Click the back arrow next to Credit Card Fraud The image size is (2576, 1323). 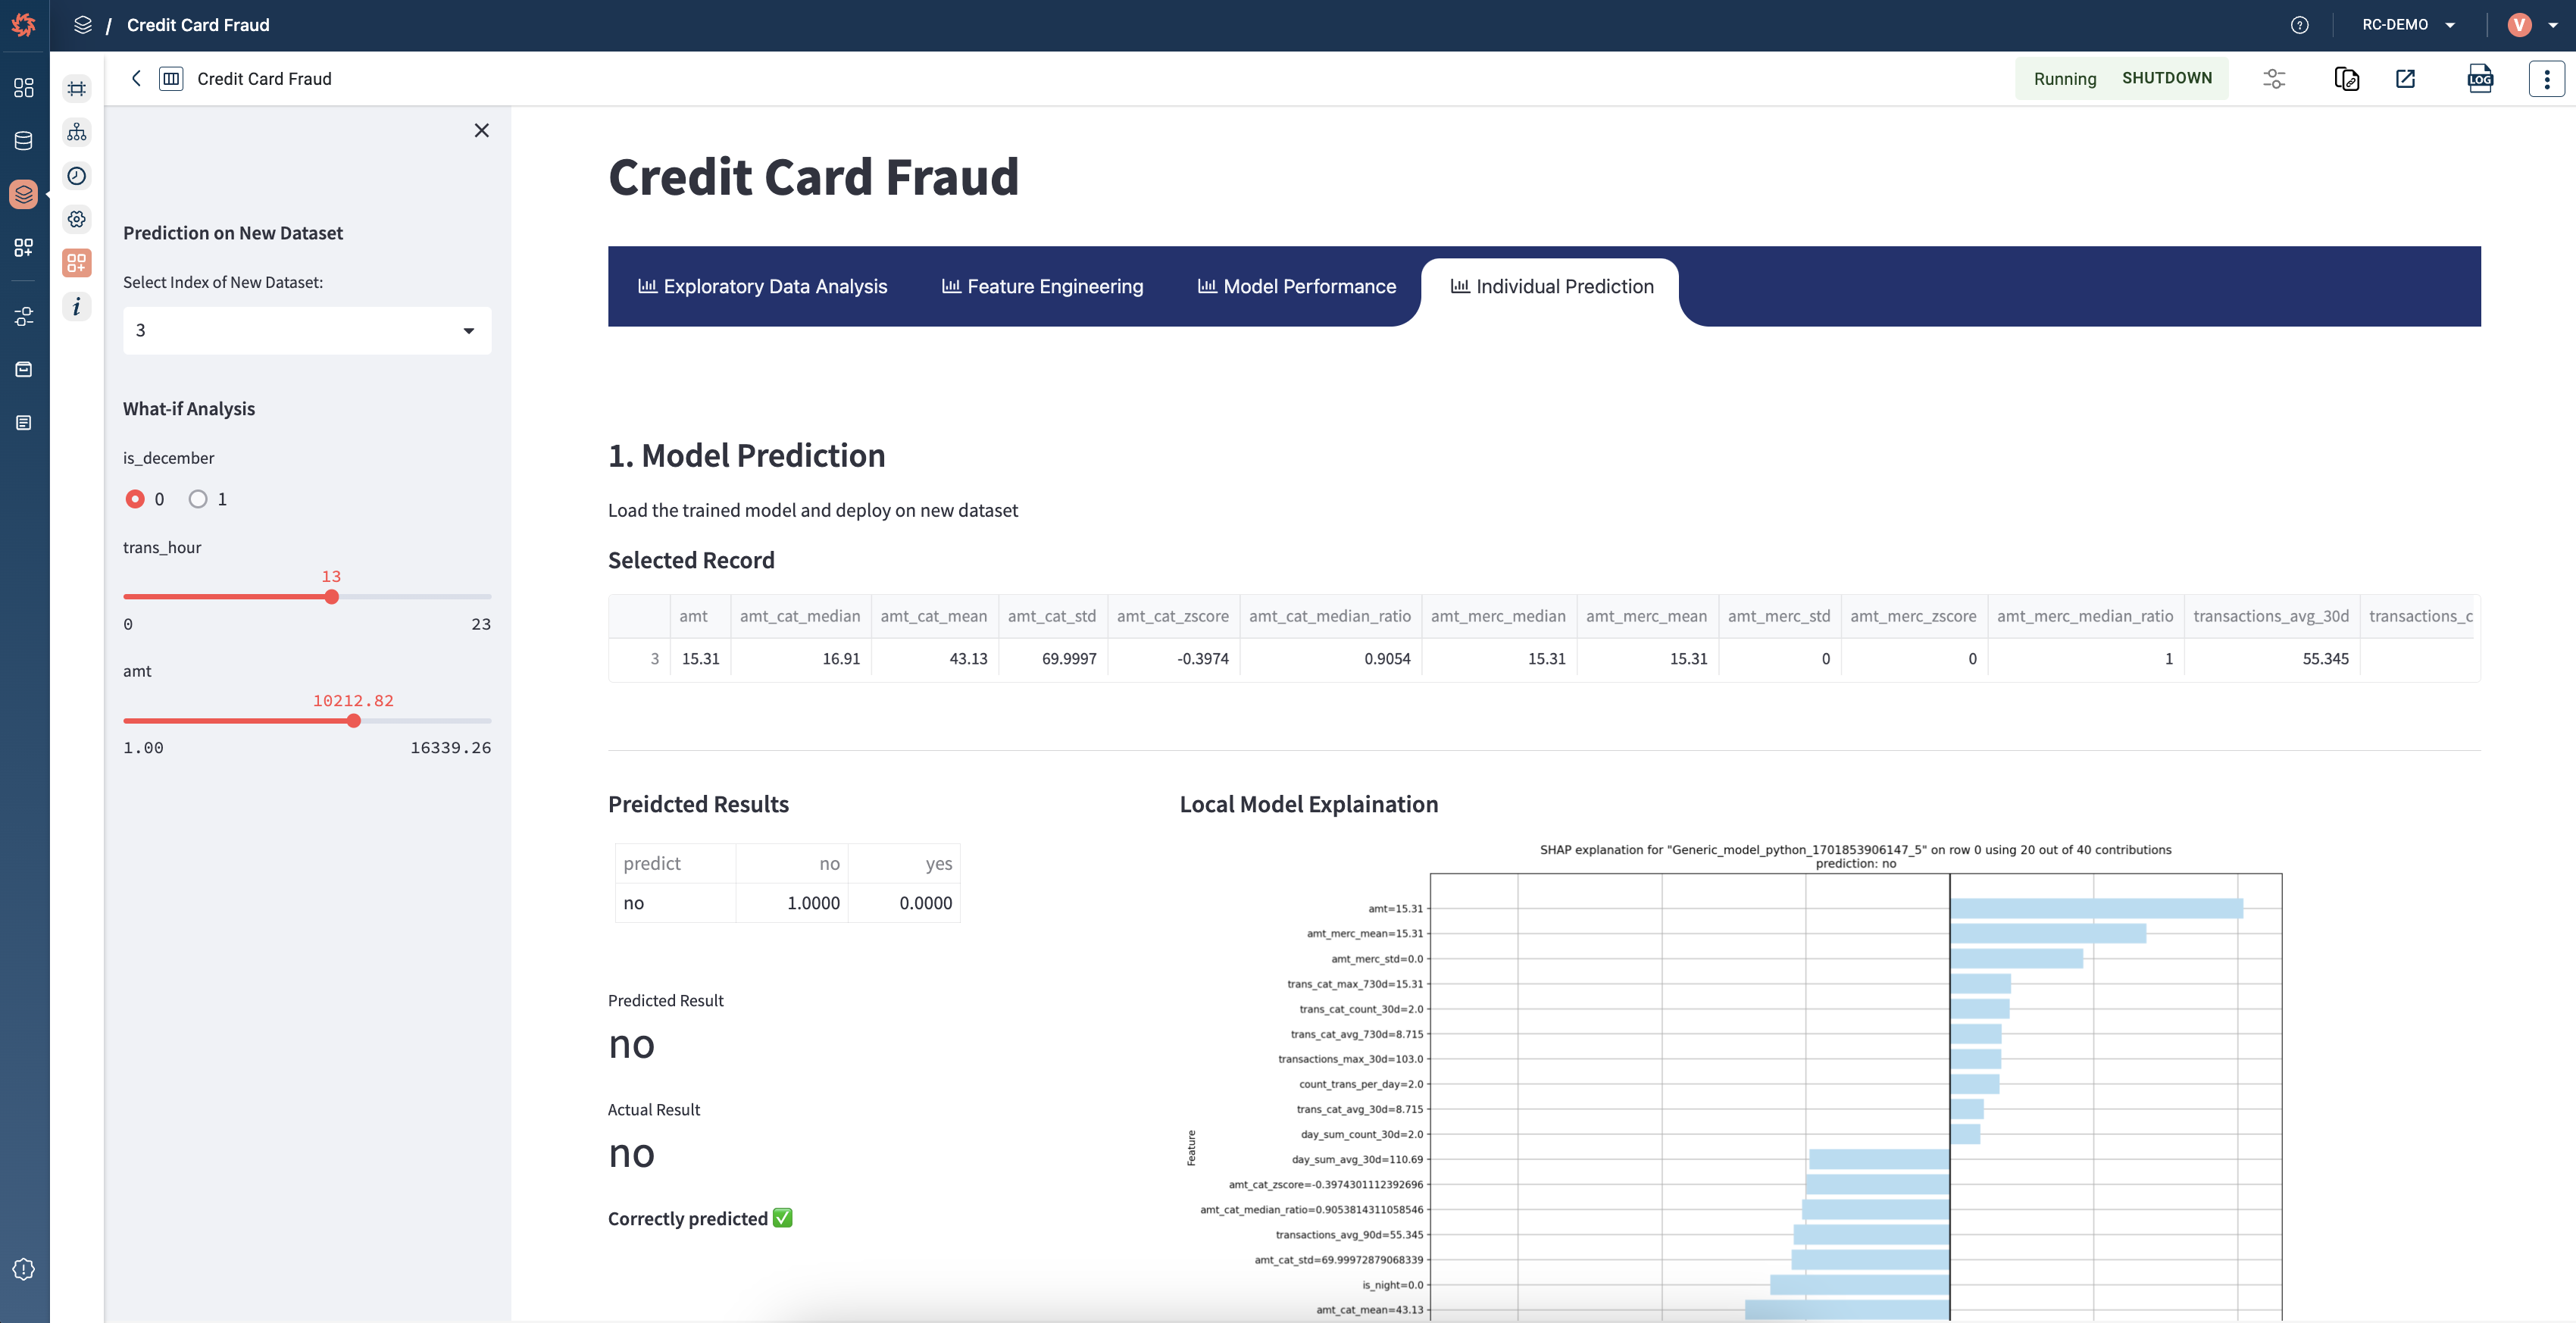coord(136,78)
